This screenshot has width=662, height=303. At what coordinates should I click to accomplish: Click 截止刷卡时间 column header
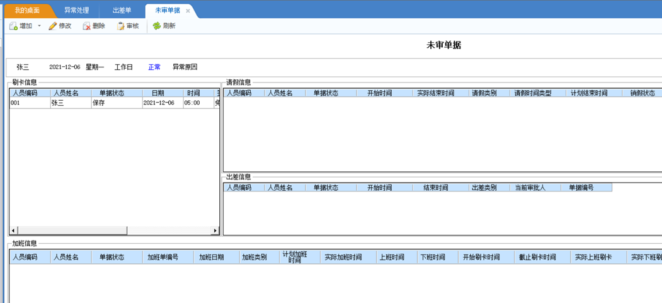542,257
